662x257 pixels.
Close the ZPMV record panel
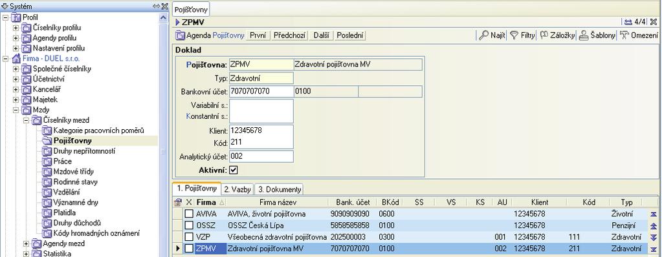(x=653, y=22)
